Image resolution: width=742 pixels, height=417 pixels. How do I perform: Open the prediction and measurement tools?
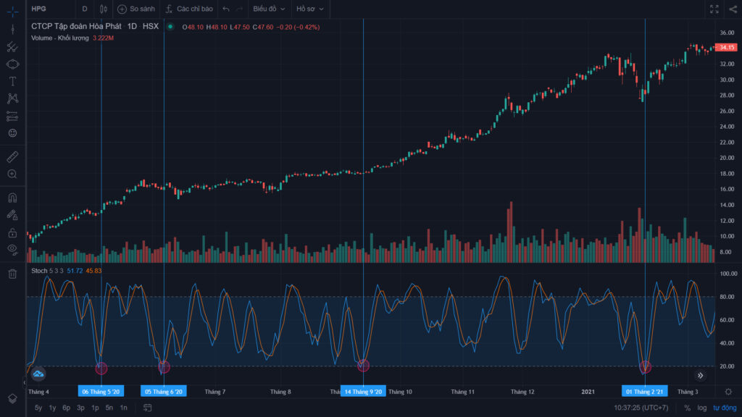[x=13, y=116]
